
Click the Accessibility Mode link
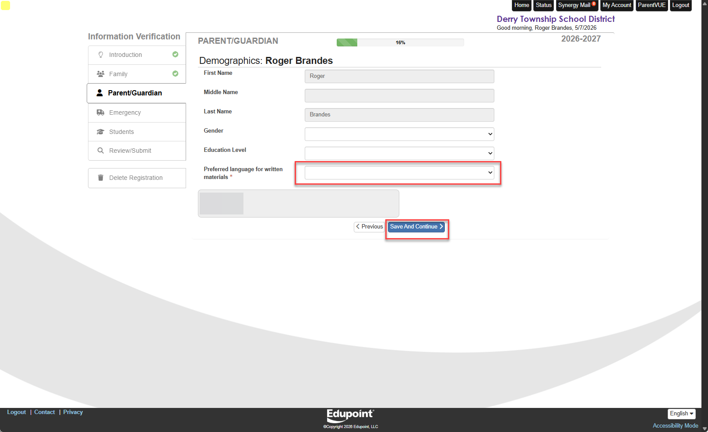coord(675,425)
